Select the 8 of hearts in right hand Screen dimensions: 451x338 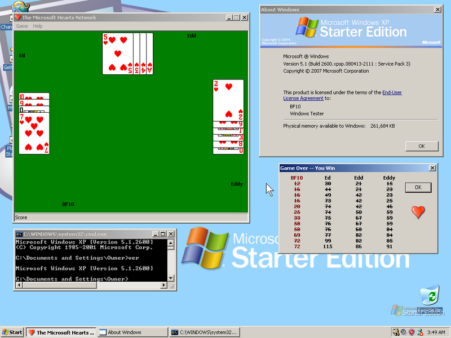click(228, 144)
